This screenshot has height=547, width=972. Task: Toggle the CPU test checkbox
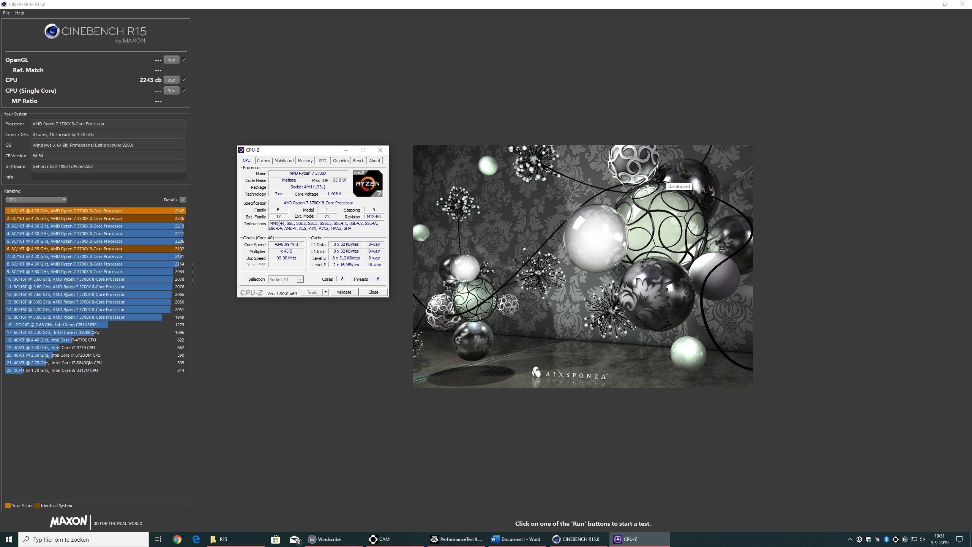coord(184,80)
